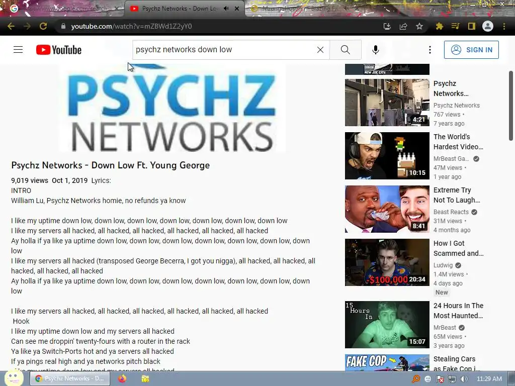Click the Start button smiley on taskbar
The width and height of the screenshot is (515, 386).
tap(14, 377)
